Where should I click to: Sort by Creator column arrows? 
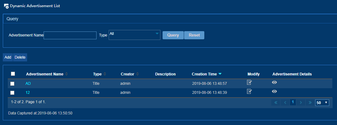pyautogui.click(x=137, y=74)
